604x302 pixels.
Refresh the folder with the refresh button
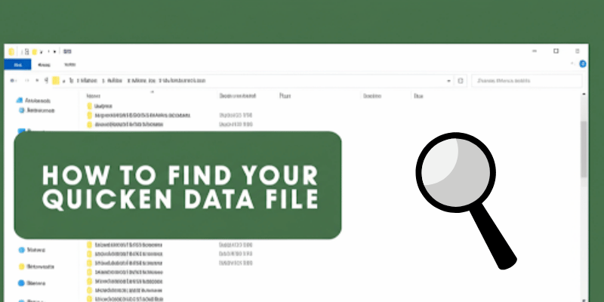(461, 81)
